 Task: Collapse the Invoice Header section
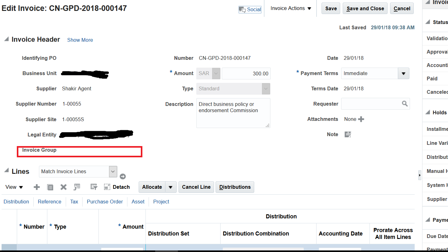(6, 39)
